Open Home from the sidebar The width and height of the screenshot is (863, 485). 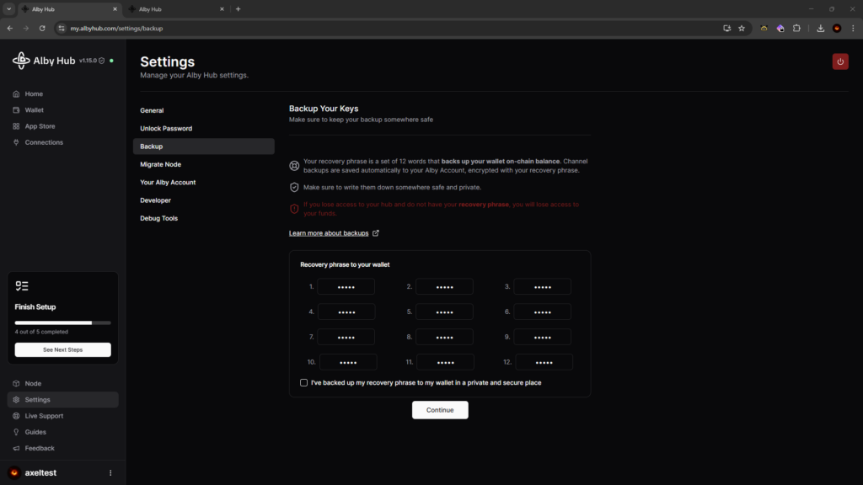tap(34, 94)
